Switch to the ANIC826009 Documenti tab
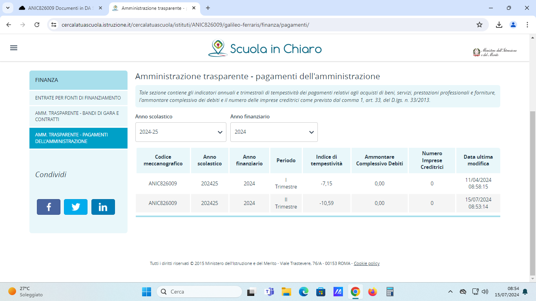Image resolution: width=536 pixels, height=301 pixels. (59, 8)
